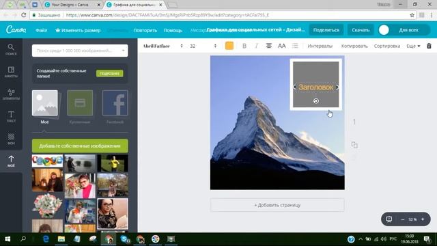Screen dimensions: 437x246
Task: Select the Мое folder thumbnail
Action: tap(45, 103)
